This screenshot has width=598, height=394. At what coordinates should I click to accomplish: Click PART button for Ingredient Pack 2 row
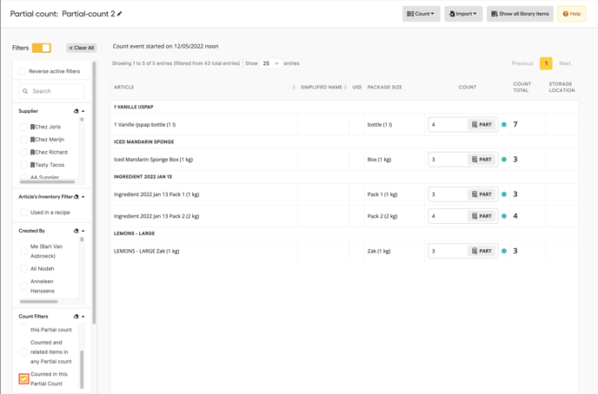[x=482, y=216]
